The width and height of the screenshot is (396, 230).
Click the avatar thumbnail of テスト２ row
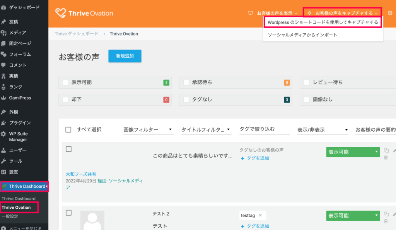92,220
